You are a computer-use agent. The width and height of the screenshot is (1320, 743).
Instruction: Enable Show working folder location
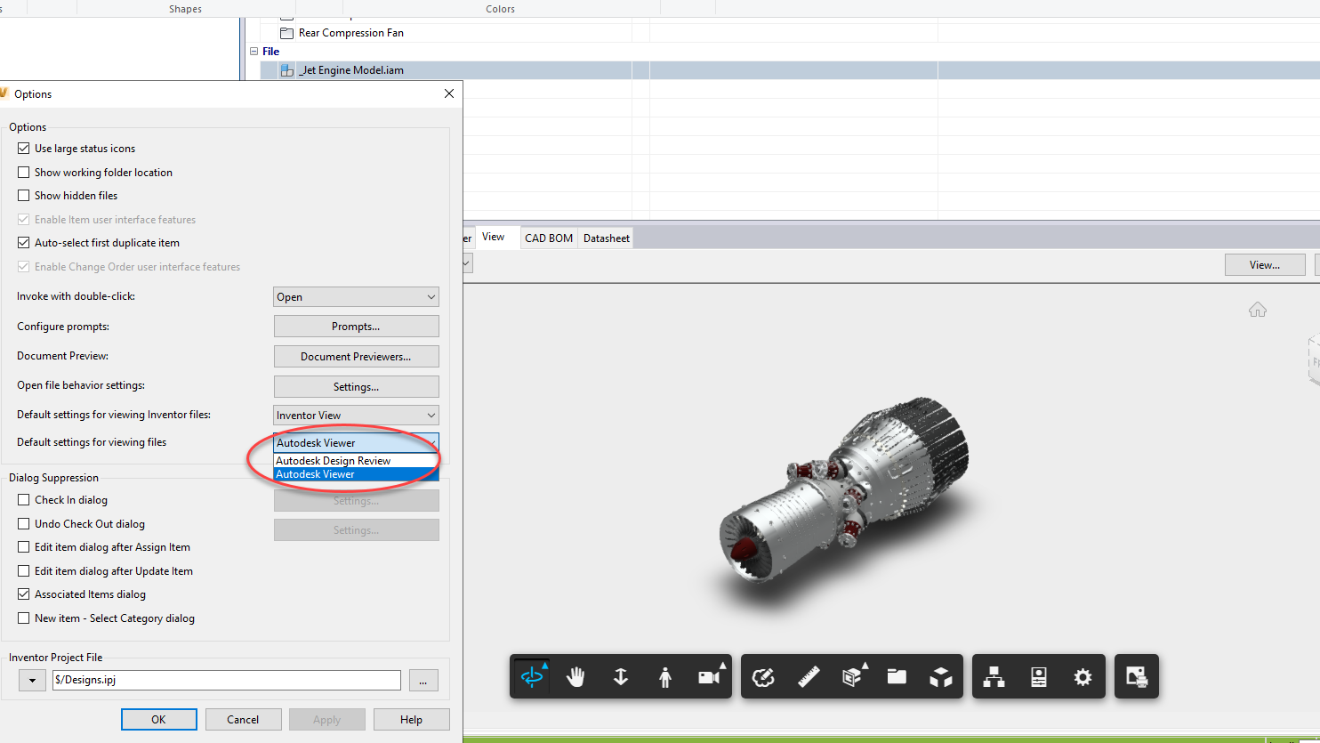point(24,173)
